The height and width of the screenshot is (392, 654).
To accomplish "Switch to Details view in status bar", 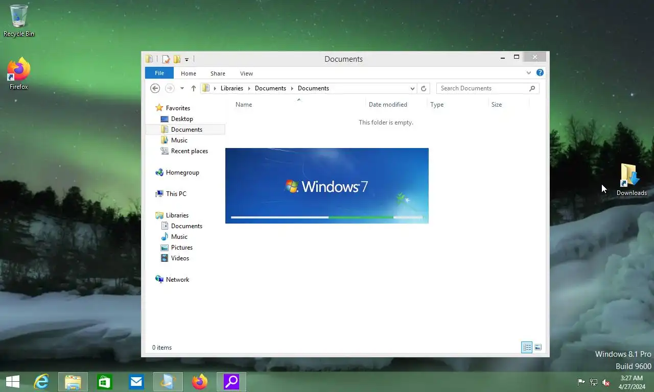I will [527, 348].
